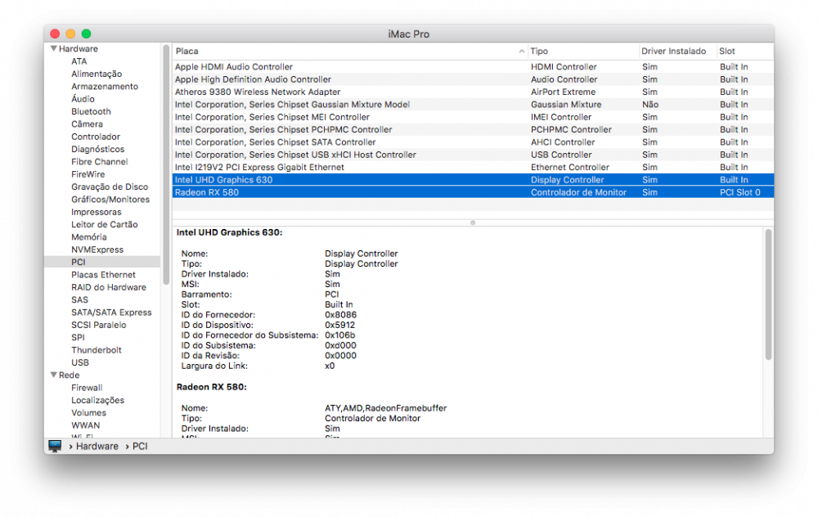Close the iMac Pro window

[x=55, y=34]
